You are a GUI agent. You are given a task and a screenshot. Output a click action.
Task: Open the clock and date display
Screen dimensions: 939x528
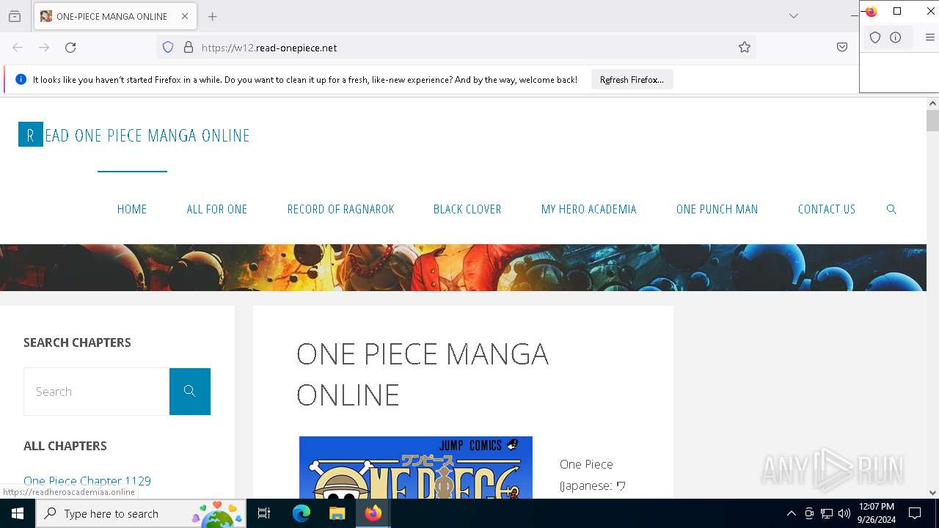(876, 513)
